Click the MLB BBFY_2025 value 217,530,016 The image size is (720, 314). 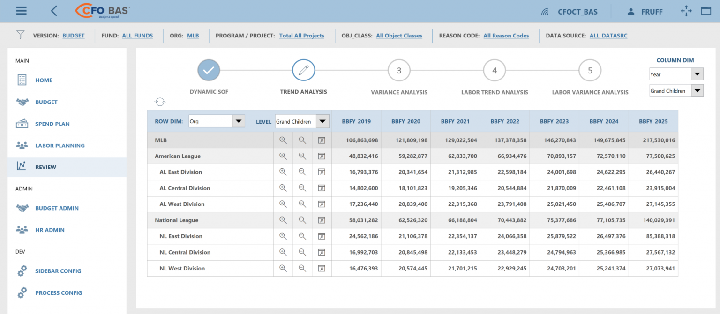tap(656, 140)
